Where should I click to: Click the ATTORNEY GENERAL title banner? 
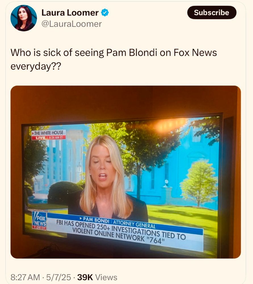[x=134, y=224]
